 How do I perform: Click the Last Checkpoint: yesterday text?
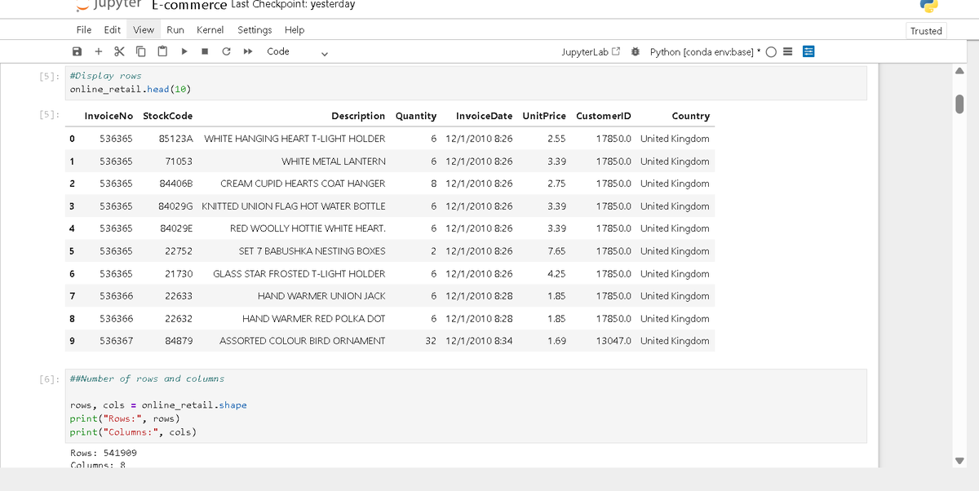(293, 4)
